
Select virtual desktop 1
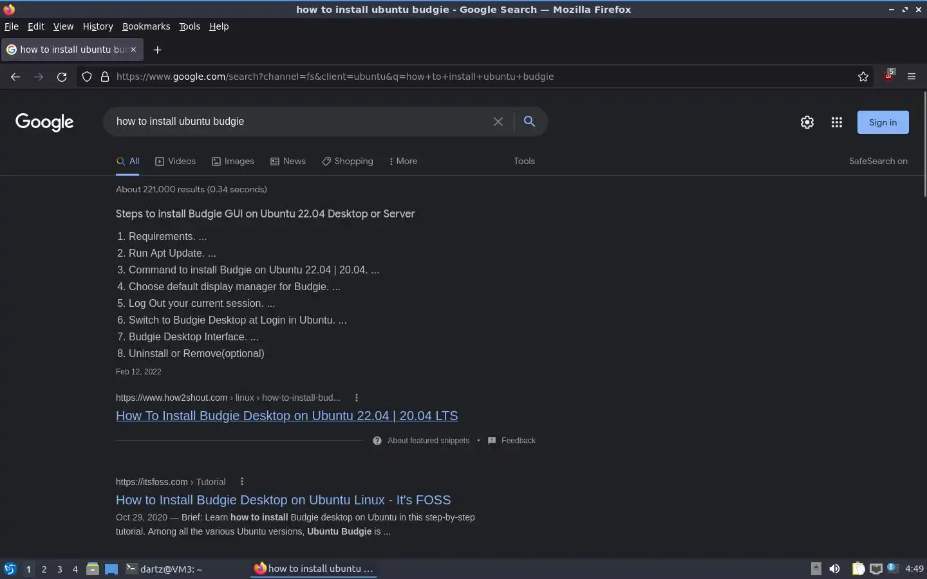tap(28, 569)
